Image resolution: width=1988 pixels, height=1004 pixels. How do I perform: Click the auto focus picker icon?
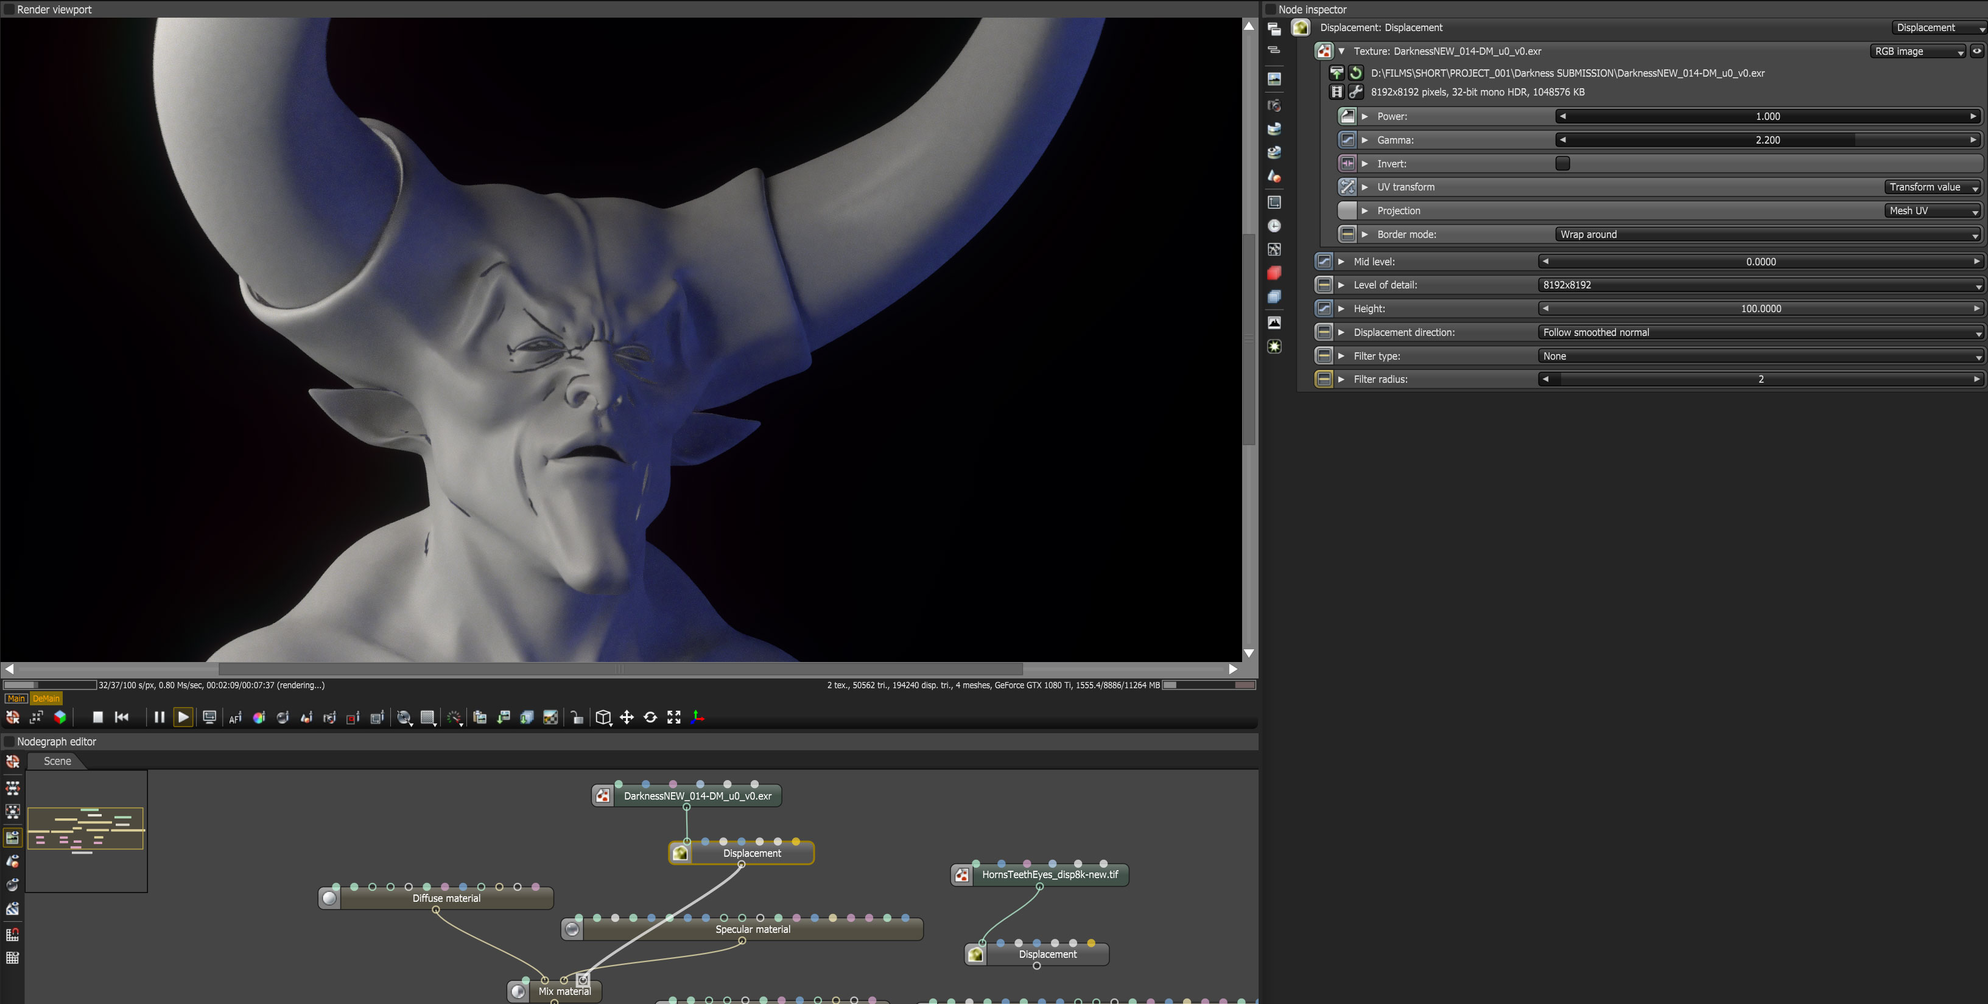coord(236,718)
